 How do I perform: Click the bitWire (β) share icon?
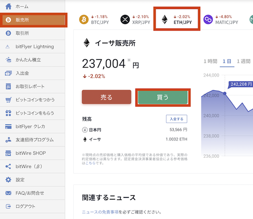pyautogui.click(x=8, y=166)
